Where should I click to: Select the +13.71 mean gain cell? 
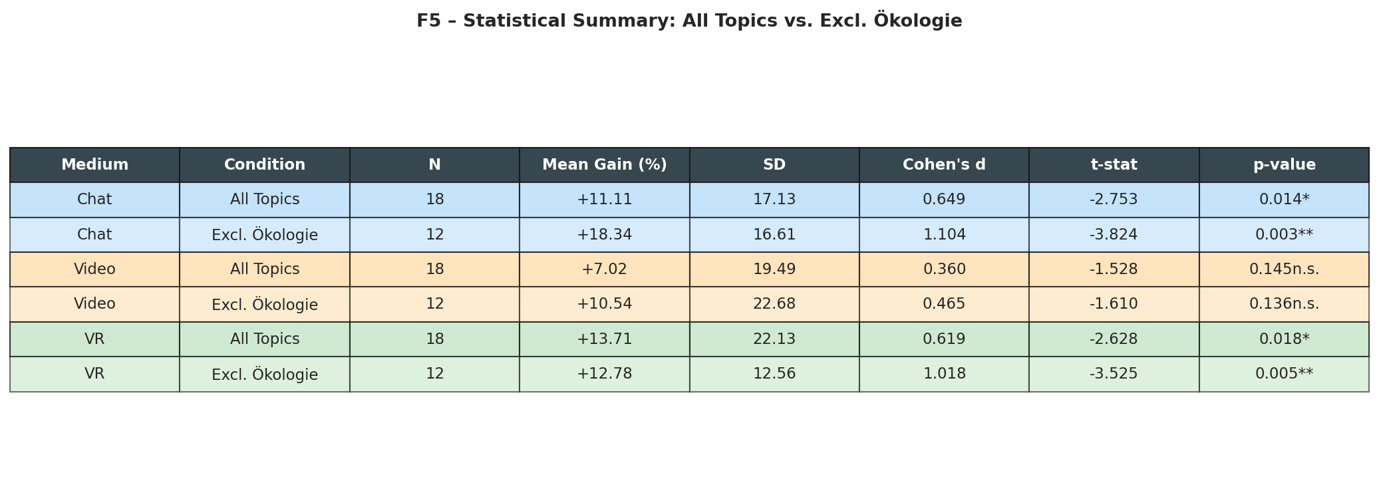tap(604, 339)
